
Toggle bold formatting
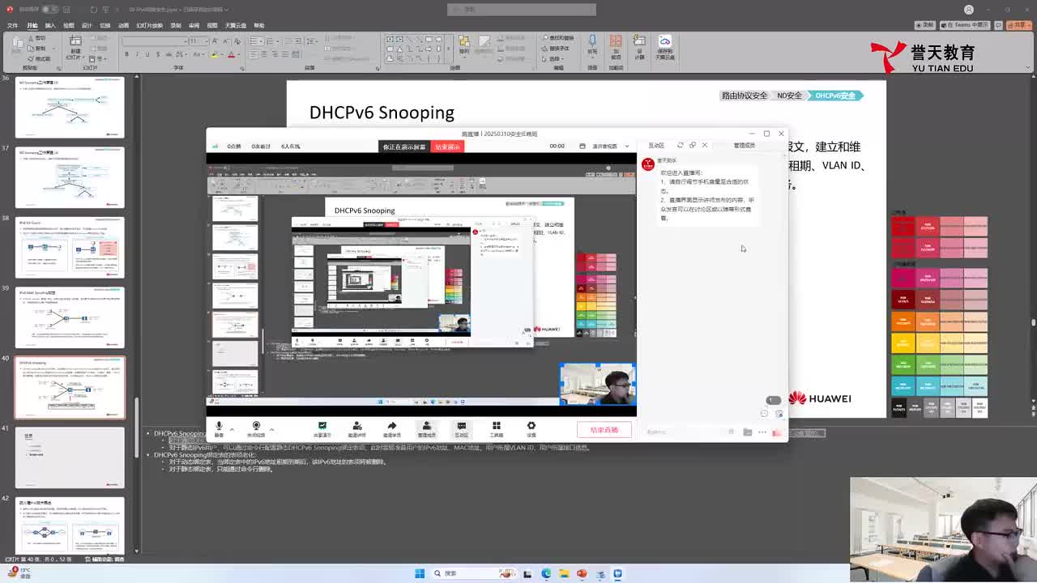[x=126, y=54]
